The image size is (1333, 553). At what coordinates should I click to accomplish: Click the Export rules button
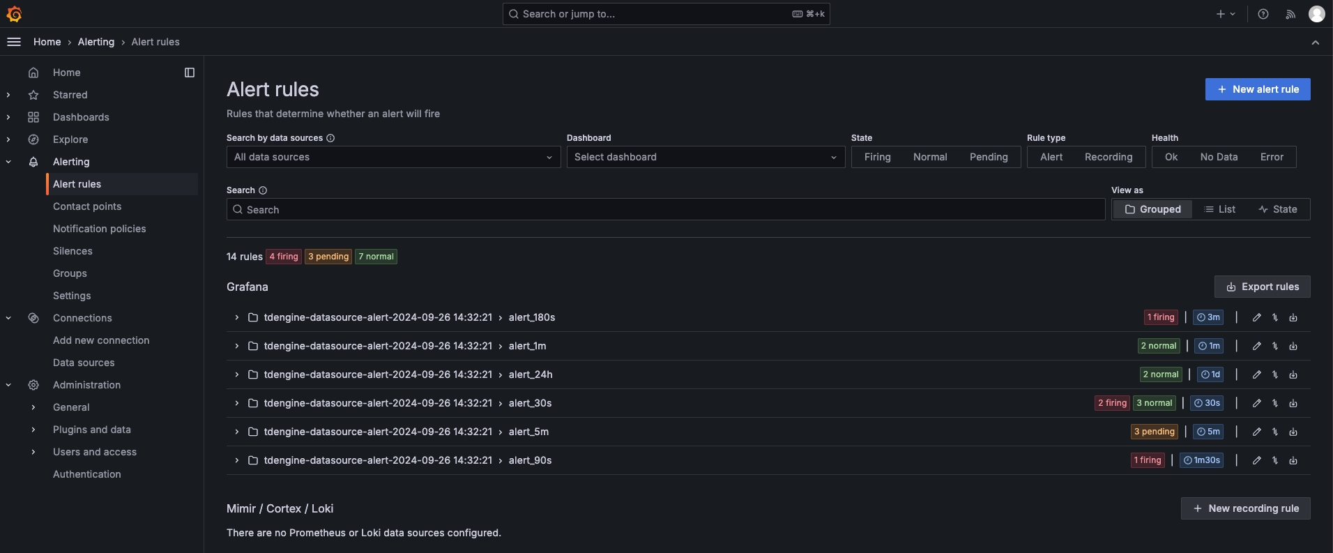click(x=1263, y=287)
